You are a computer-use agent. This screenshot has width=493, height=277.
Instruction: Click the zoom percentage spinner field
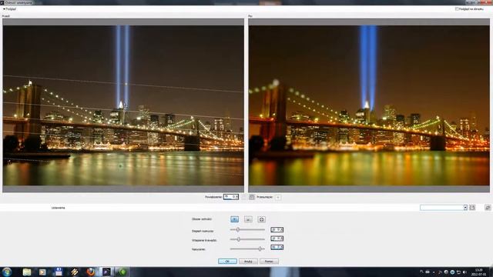coord(231,197)
